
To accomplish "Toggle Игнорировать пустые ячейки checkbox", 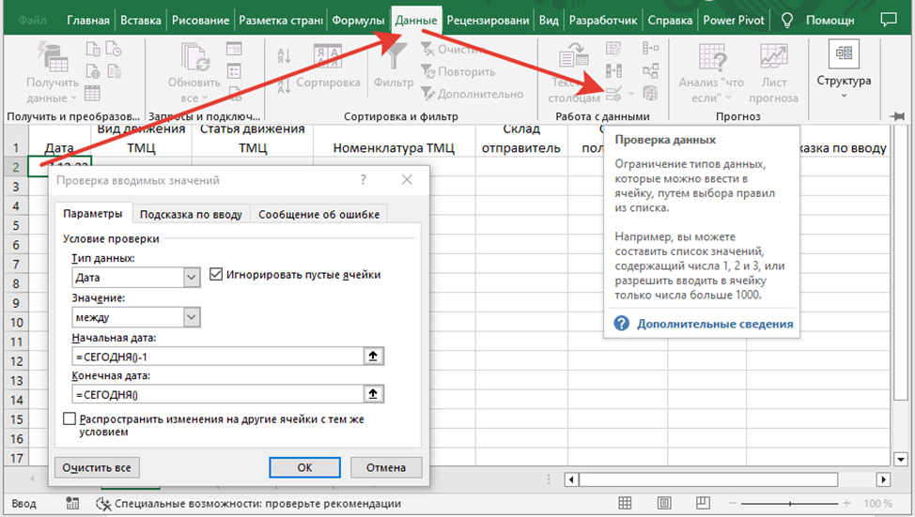I will [216, 274].
